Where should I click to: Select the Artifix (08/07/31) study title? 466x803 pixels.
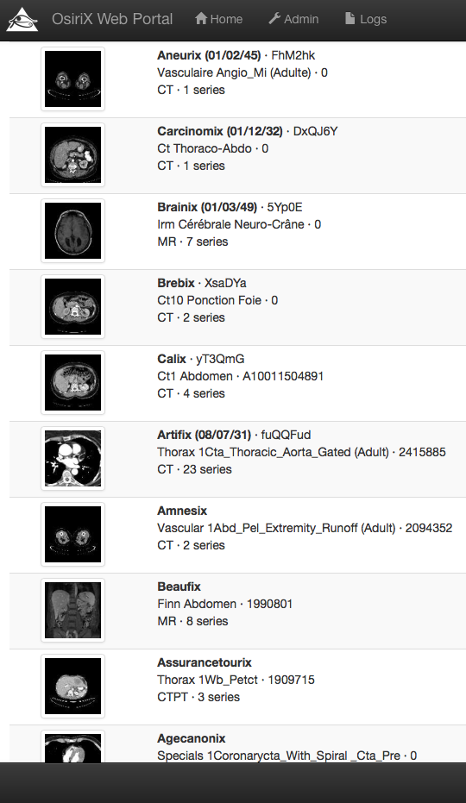click(x=204, y=435)
